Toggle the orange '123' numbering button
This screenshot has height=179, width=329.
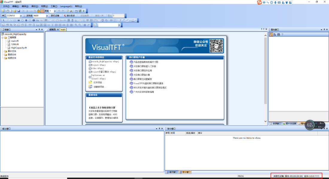point(42,11)
